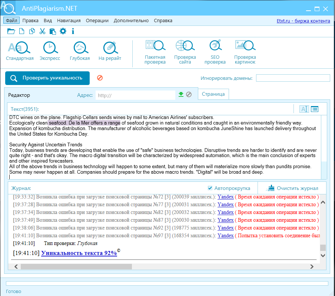Start the Standard uniqueness check
Screen dimensions: 335x296
pyautogui.click(x=20, y=51)
